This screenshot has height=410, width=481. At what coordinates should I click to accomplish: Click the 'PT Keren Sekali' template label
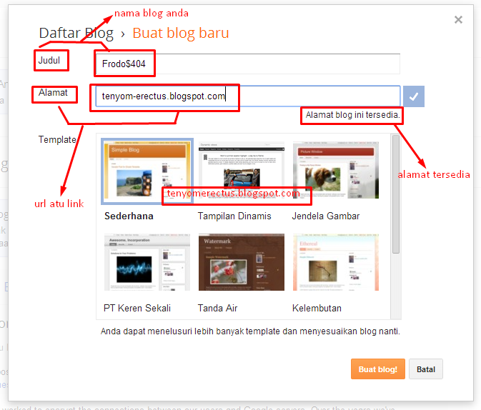click(x=137, y=308)
